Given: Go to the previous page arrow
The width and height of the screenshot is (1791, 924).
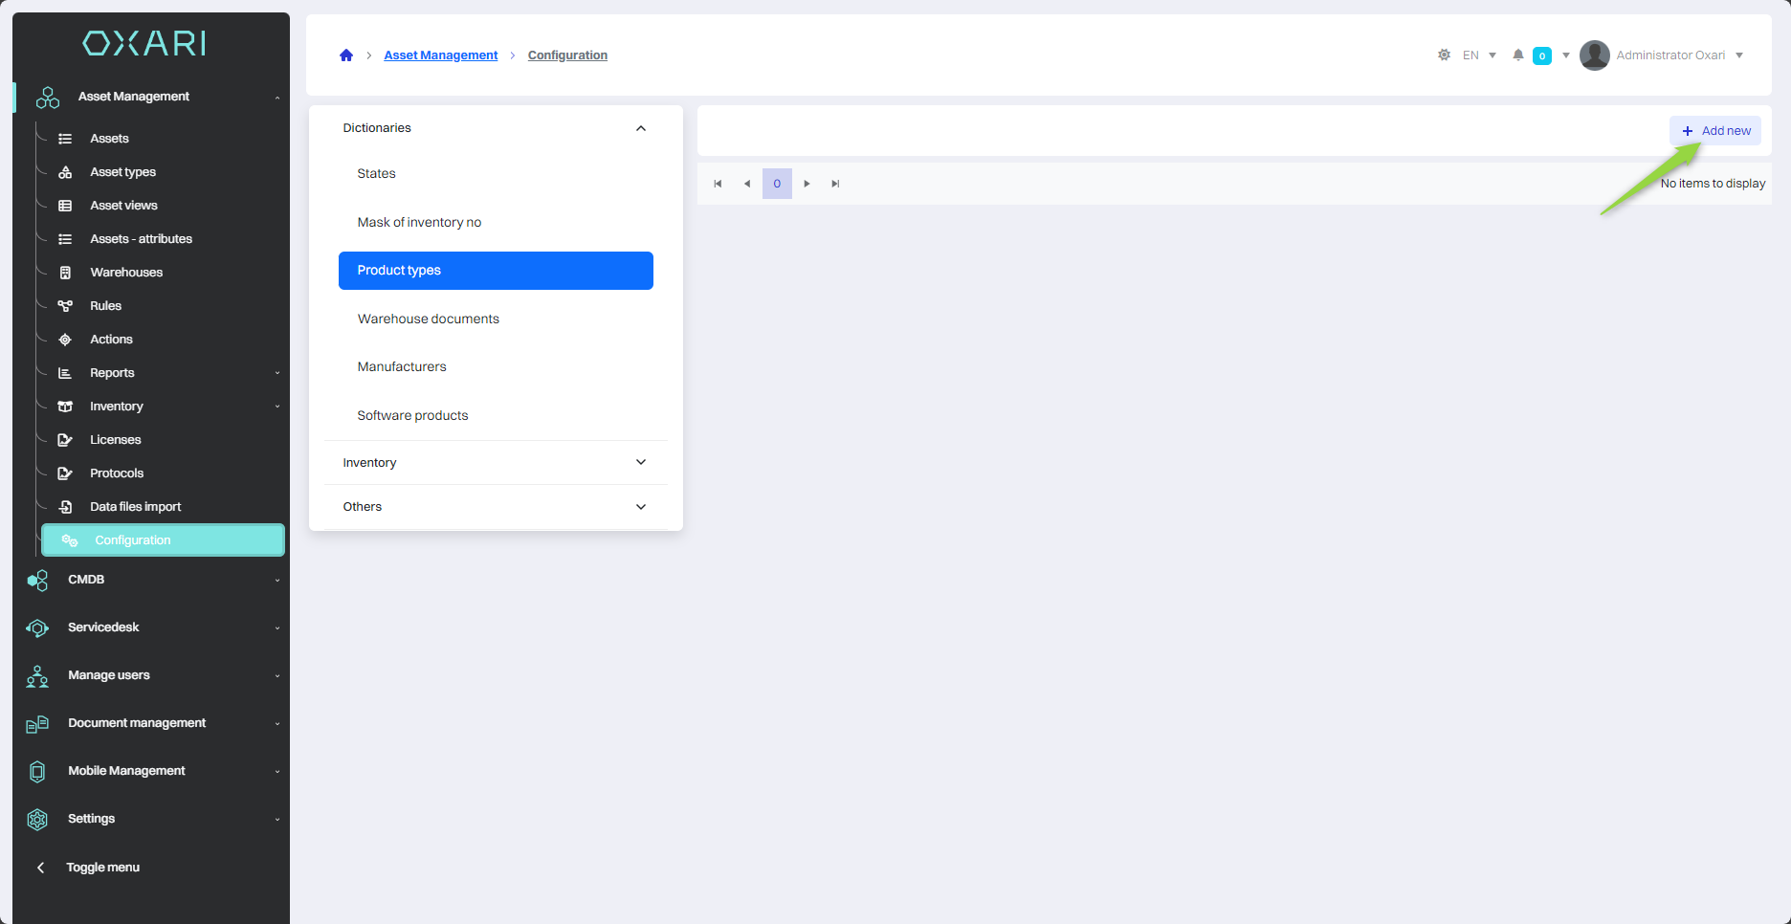Looking at the screenshot, I should point(747,184).
